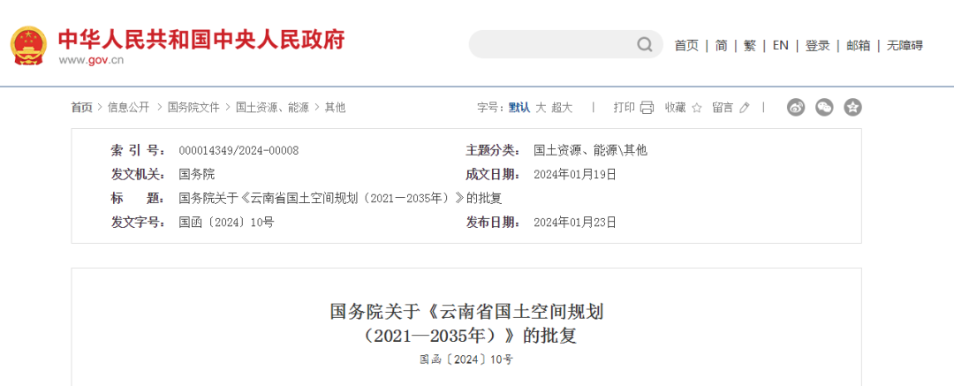Viewport: 954px width, 386px height.
Task: Click the www.gov.cn URL text
Action: (x=91, y=60)
